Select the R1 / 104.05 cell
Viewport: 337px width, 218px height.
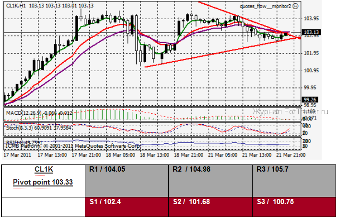pos(127,181)
